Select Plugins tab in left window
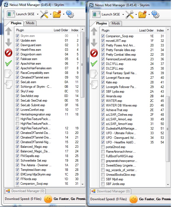The height and width of the screenshot is (207, 172). tap(16, 23)
